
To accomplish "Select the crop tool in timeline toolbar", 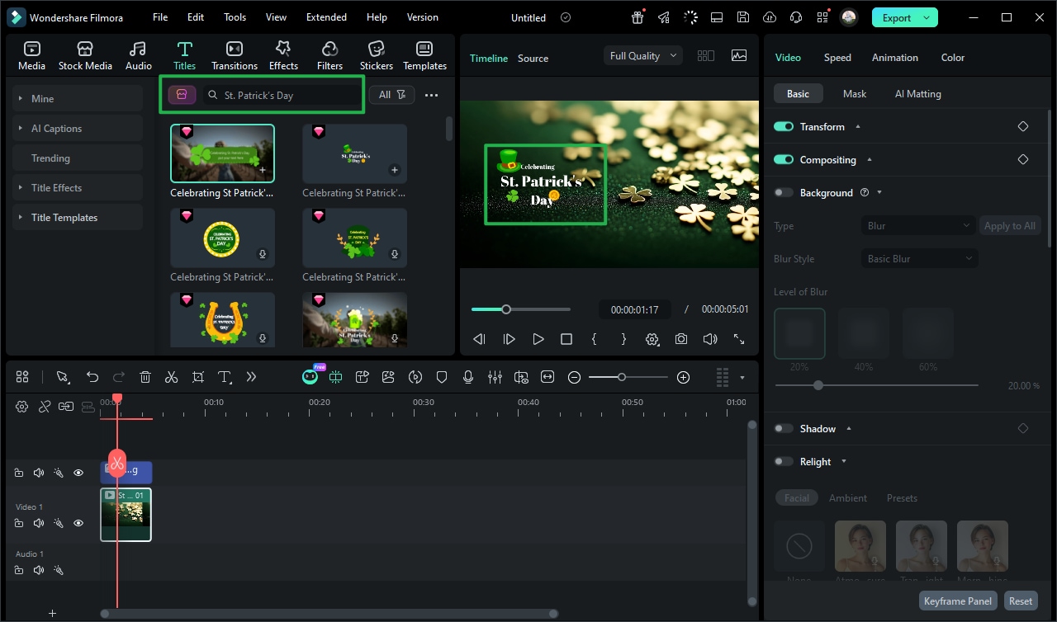I will [x=198, y=377].
